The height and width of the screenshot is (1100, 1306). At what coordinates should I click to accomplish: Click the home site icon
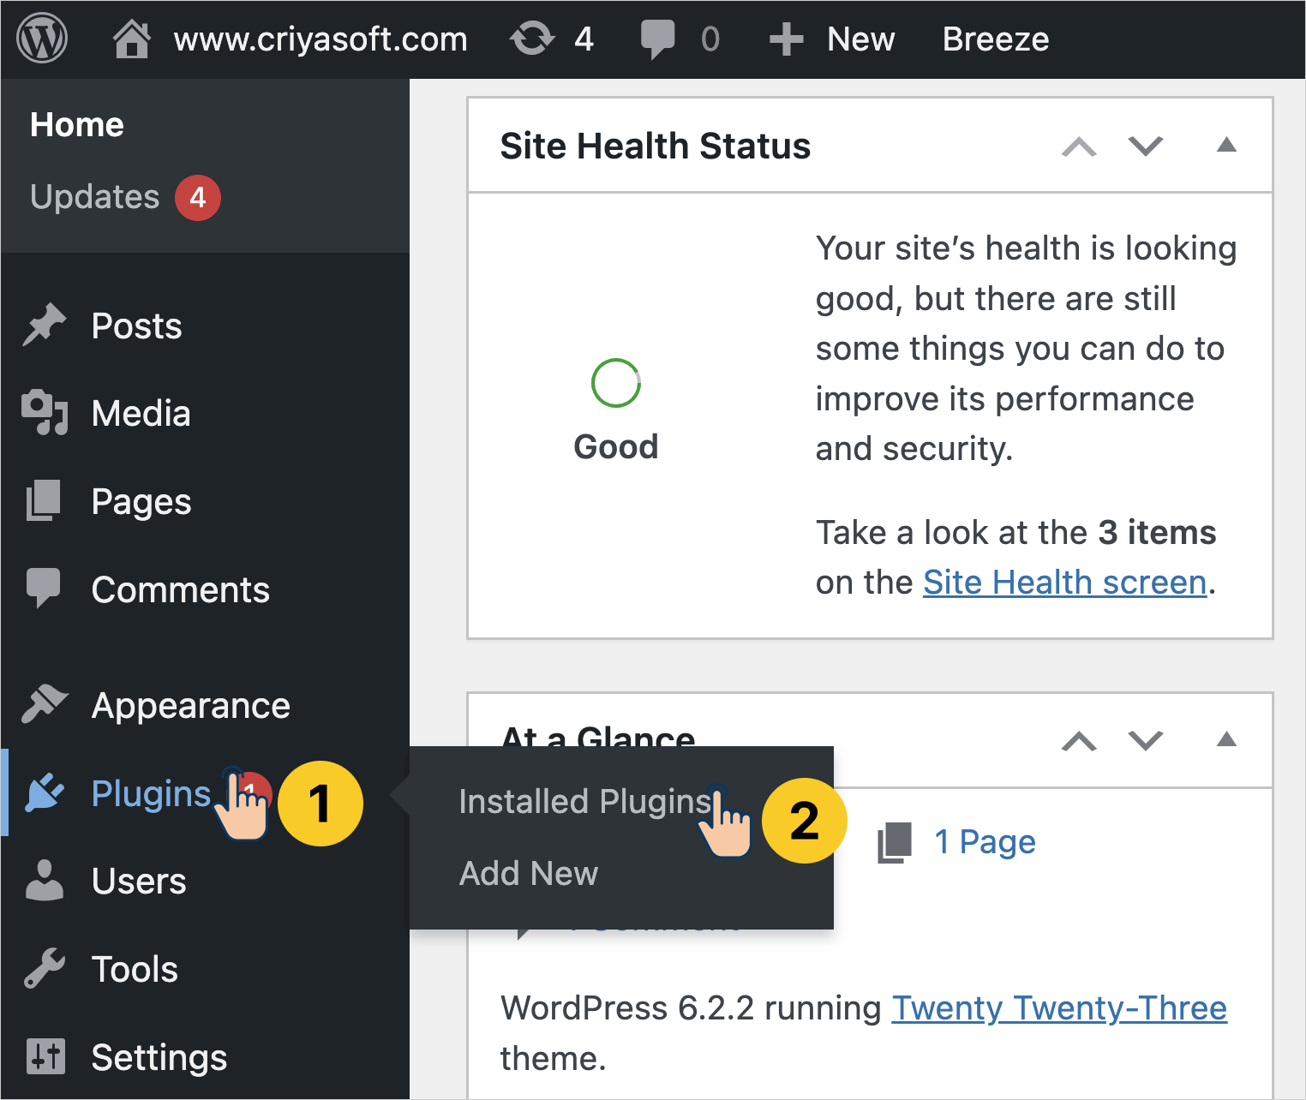tap(132, 39)
